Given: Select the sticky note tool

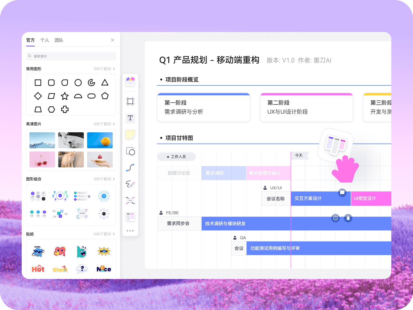Looking at the screenshot, I should click(130, 135).
